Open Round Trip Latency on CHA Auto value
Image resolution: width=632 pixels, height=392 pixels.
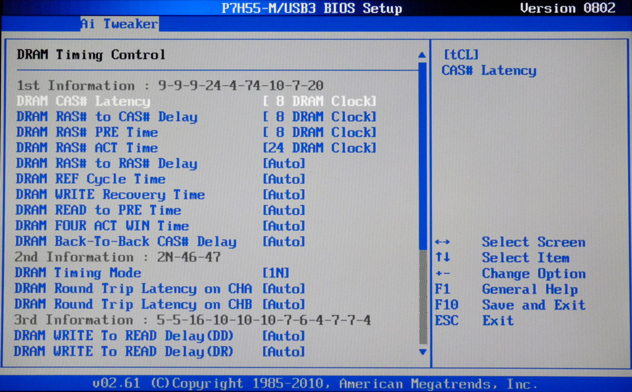(284, 289)
